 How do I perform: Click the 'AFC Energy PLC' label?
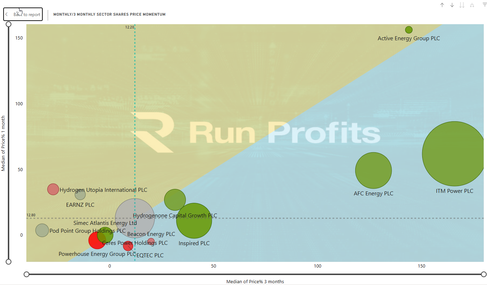click(x=373, y=194)
